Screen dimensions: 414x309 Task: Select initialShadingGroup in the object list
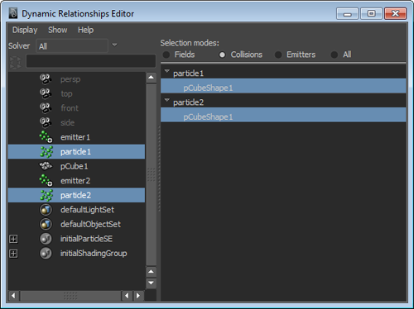(94, 254)
